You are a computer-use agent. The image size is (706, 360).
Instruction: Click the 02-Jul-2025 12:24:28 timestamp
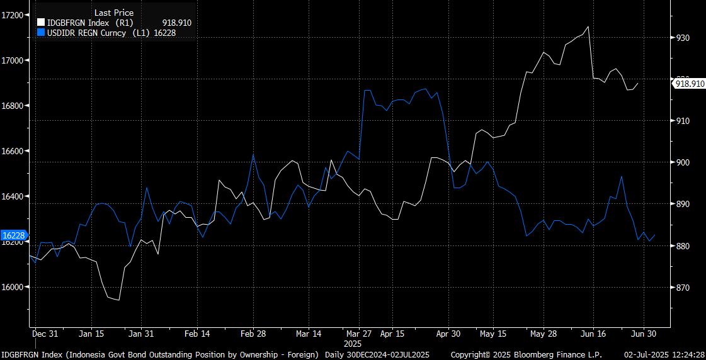[664, 355]
